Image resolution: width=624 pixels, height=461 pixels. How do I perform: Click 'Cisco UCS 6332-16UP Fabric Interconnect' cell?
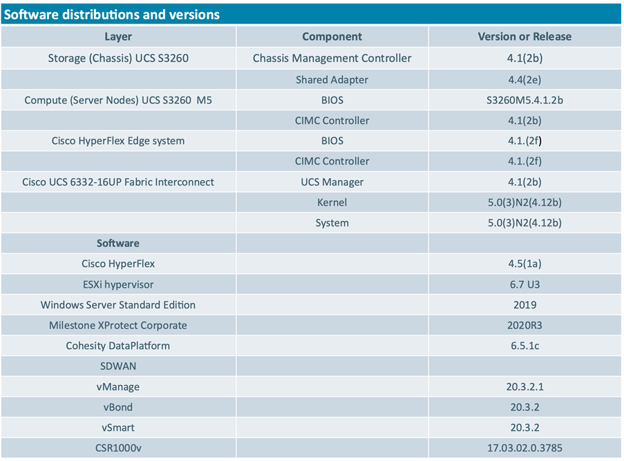(x=118, y=182)
